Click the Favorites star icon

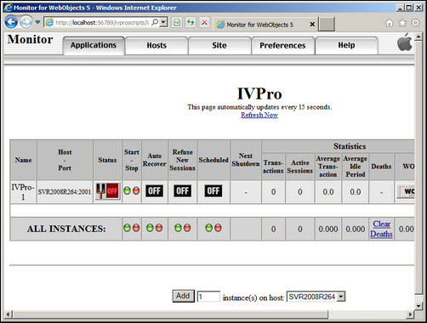click(402, 23)
